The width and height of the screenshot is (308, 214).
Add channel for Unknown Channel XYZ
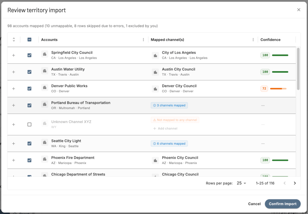(x=165, y=129)
